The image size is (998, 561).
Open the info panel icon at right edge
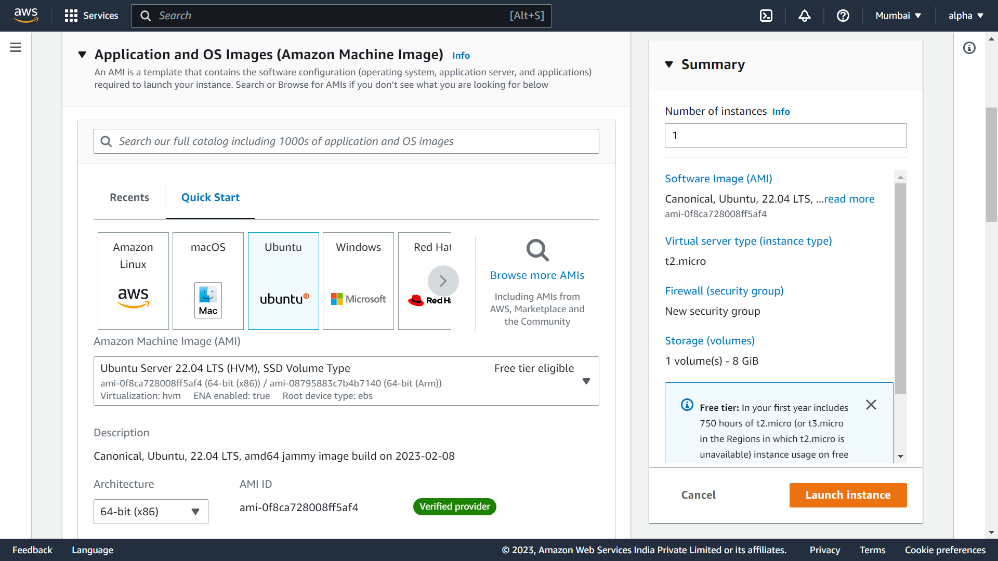tap(969, 48)
